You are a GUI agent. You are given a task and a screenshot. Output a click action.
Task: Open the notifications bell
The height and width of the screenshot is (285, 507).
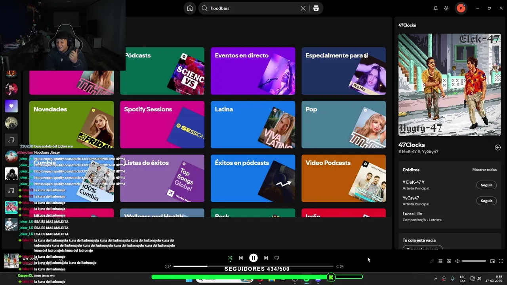pyautogui.click(x=436, y=8)
